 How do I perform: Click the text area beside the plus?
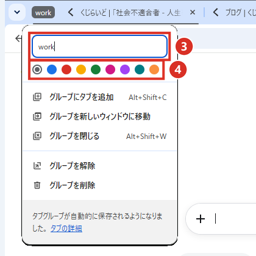pos(233,219)
